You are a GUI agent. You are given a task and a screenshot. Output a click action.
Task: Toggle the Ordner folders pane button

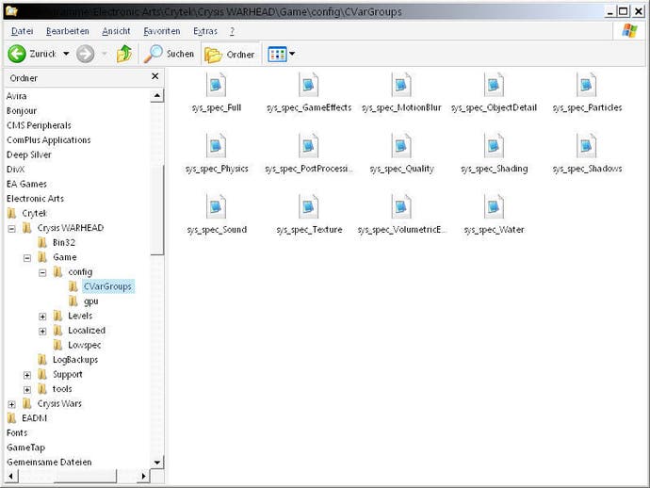230,55
